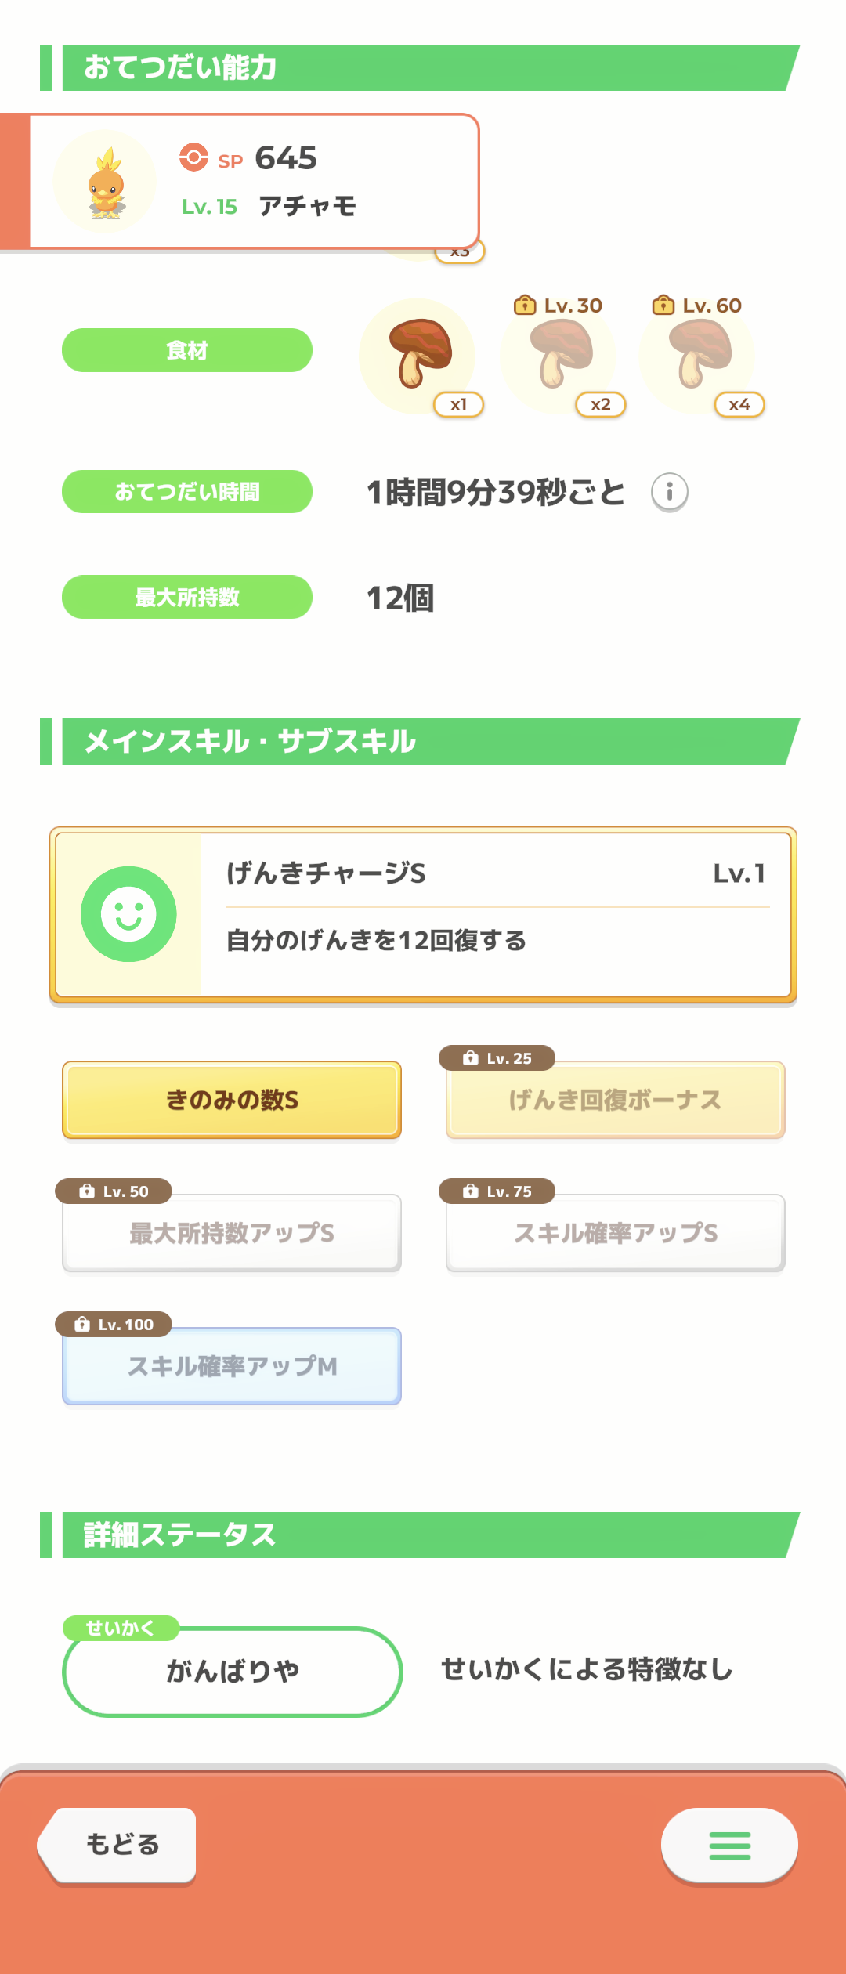Tap the help time info icon

[x=670, y=492]
